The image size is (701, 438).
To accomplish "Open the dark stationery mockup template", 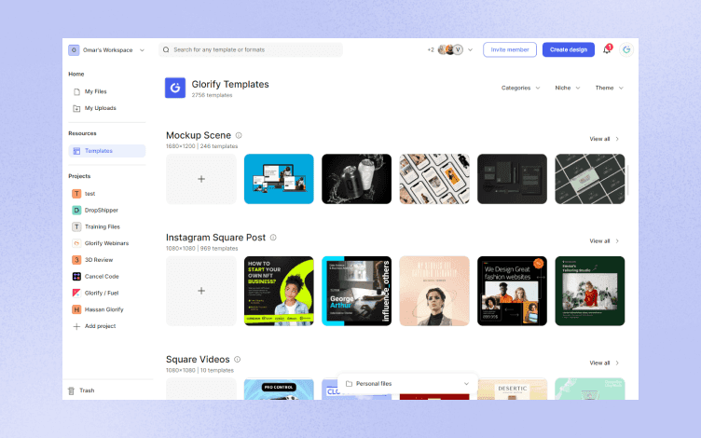I will pos(513,179).
